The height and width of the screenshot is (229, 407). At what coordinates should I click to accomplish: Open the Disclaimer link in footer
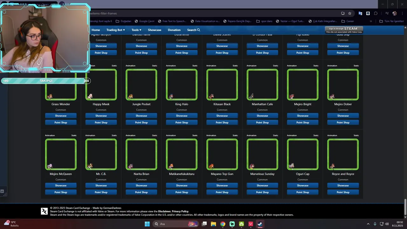(x=164, y=211)
